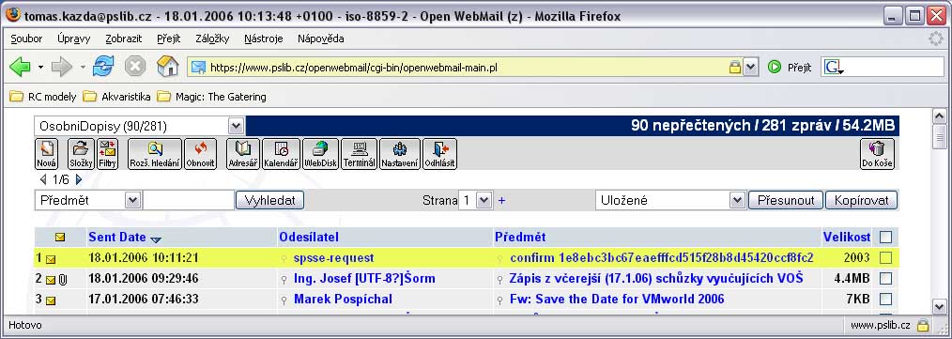Open the Předmět search field dropdown

point(133,200)
